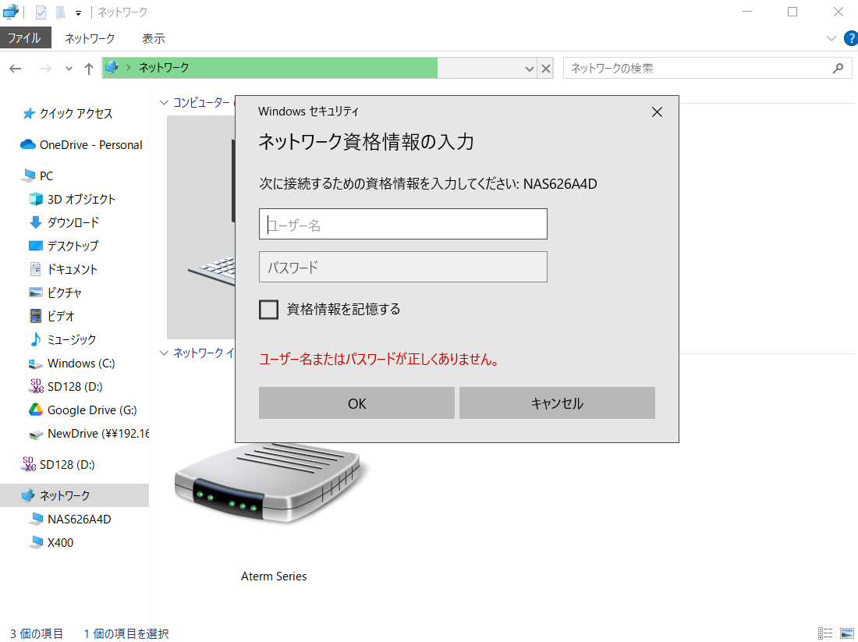Click the ネットワーク breadcrumb in address bar
This screenshot has width=858, height=642.
pyautogui.click(x=164, y=68)
